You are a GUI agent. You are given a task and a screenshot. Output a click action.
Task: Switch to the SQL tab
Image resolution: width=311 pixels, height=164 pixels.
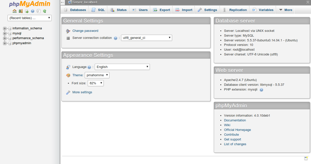98,10
